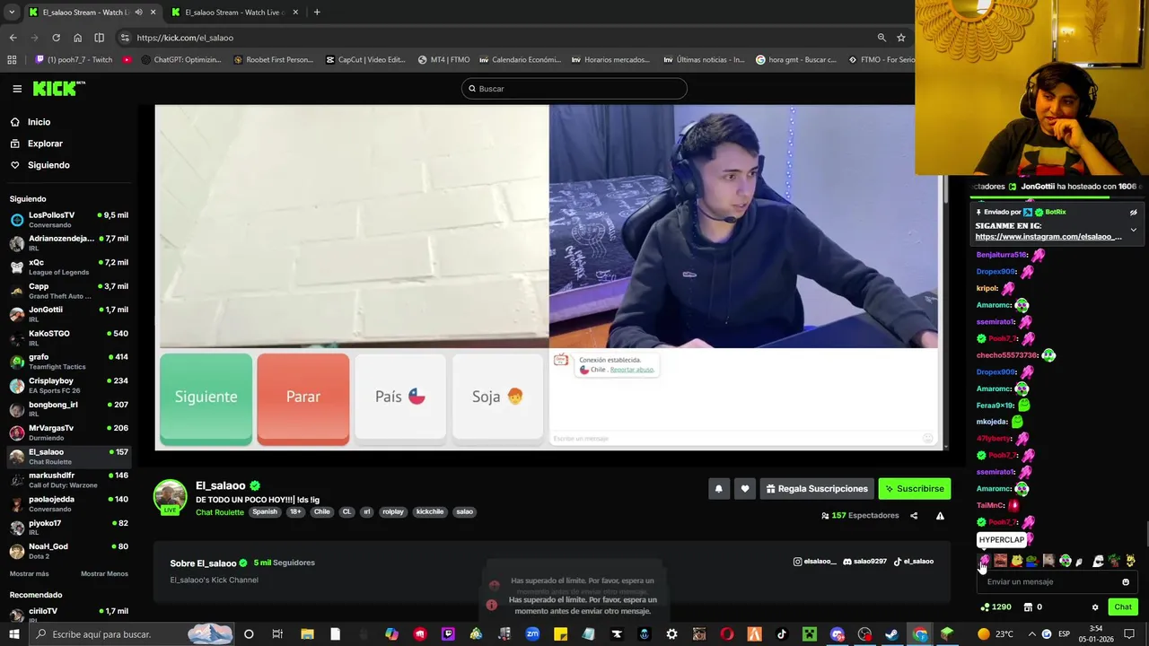Click Task View on the taskbar

pyautogui.click(x=277, y=634)
